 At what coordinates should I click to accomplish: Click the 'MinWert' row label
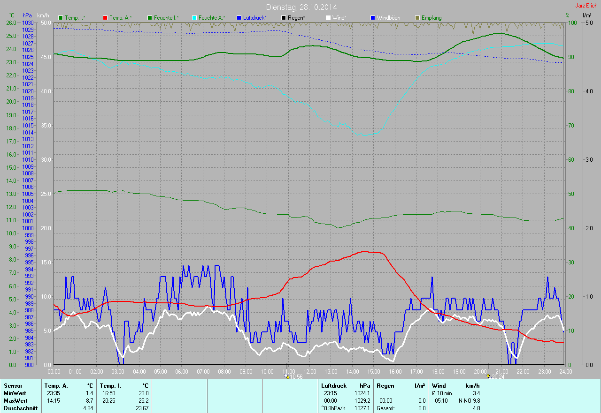click(15, 393)
